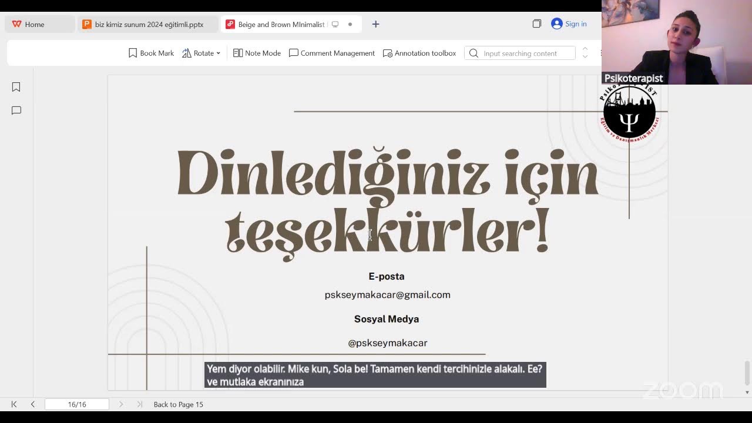Go to previous page arrow
Screen dimensions: 752x423
[x=33, y=404]
